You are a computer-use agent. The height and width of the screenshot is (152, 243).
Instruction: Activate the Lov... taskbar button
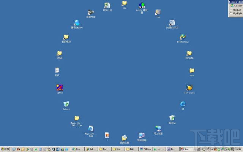[x=187, y=149]
